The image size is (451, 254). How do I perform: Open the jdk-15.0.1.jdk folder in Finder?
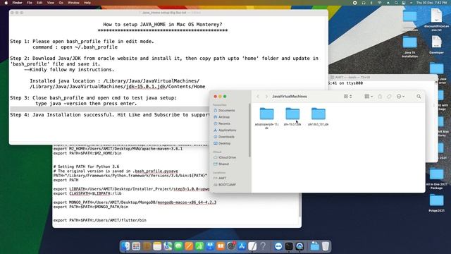pos(292,114)
